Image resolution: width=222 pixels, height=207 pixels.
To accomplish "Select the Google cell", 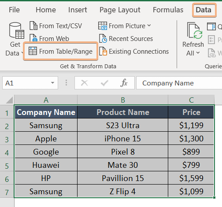I will coord(46,152).
